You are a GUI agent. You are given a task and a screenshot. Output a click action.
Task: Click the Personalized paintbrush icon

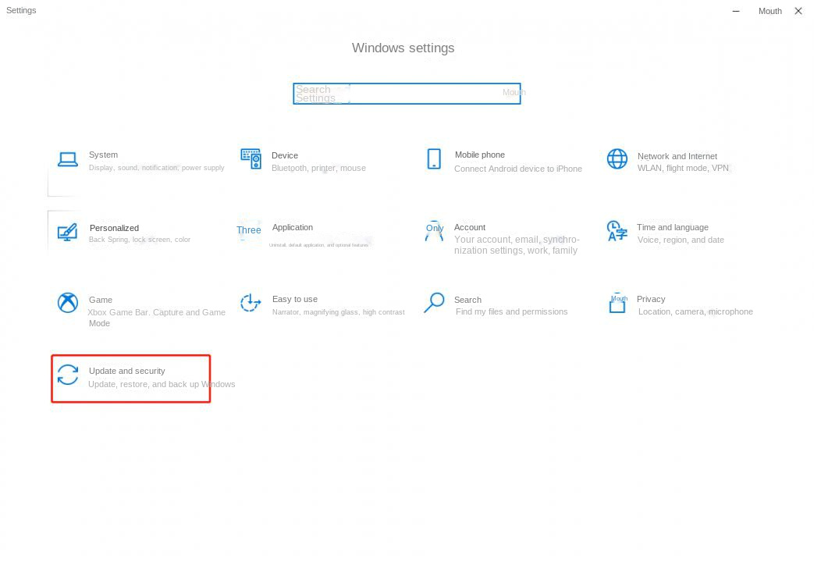click(67, 232)
